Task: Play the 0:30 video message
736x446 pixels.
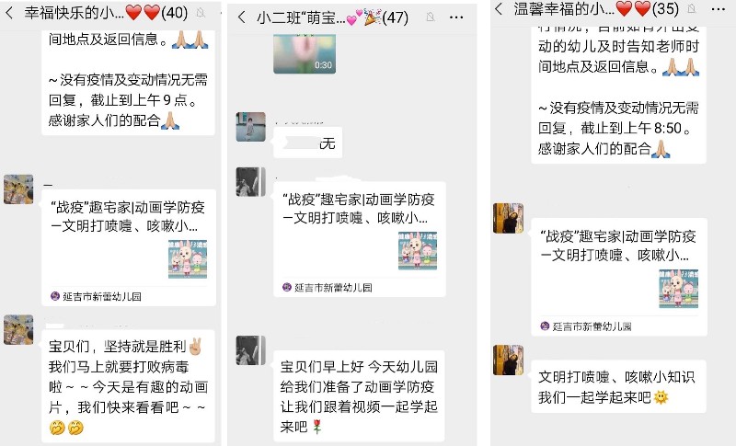Action: [305, 53]
